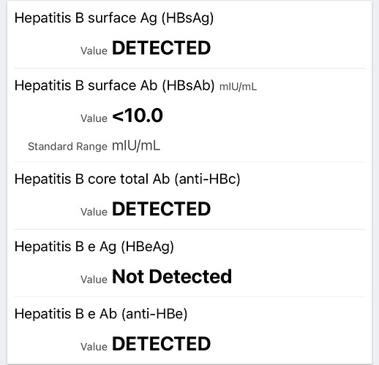The image size is (379, 365).
Task: Click the Value label beside Not Detected
Action: pyautogui.click(x=94, y=280)
